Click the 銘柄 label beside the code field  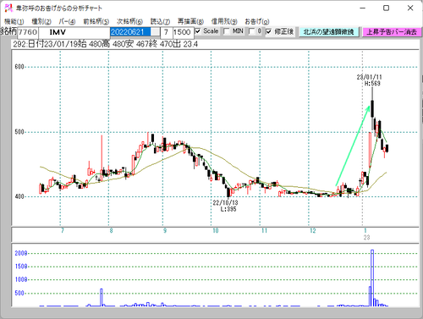tap(8, 31)
